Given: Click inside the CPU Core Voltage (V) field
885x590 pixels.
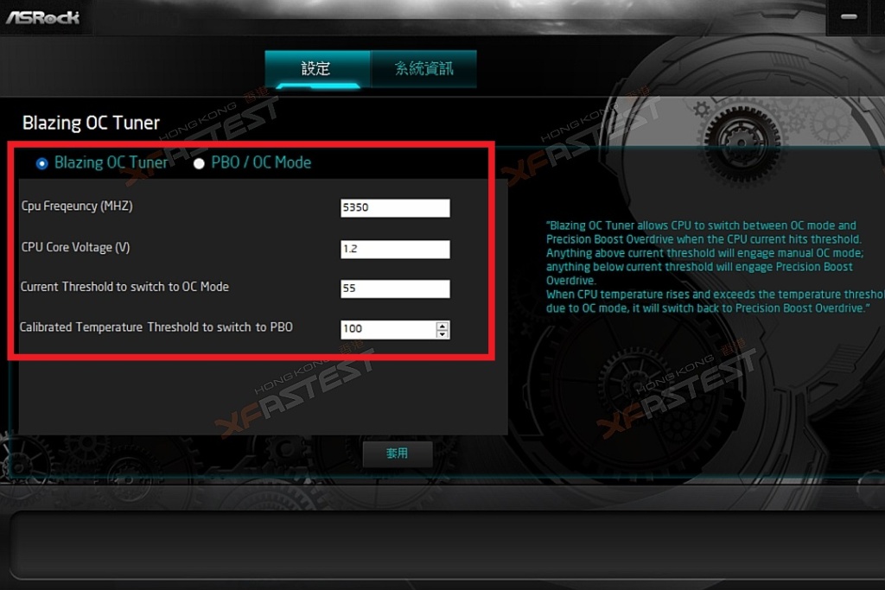Looking at the screenshot, I should click(395, 249).
